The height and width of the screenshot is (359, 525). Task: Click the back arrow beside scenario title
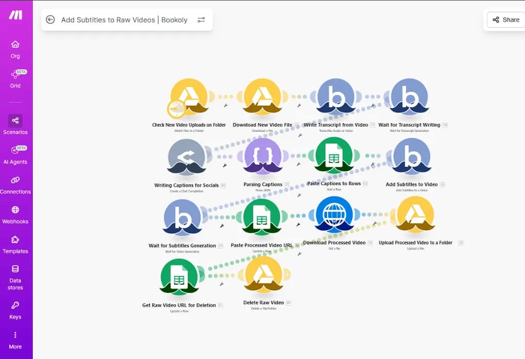pyautogui.click(x=50, y=19)
